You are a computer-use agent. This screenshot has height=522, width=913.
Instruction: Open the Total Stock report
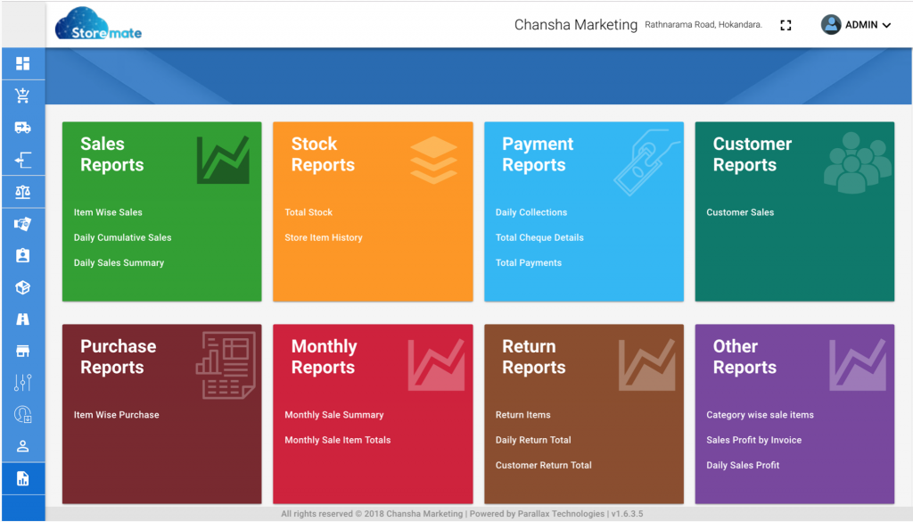[308, 212]
